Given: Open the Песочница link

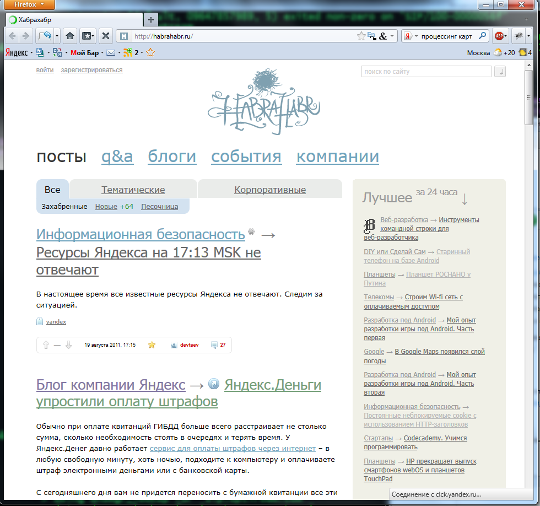Looking at the screenshot, I should tap(159, 206).
